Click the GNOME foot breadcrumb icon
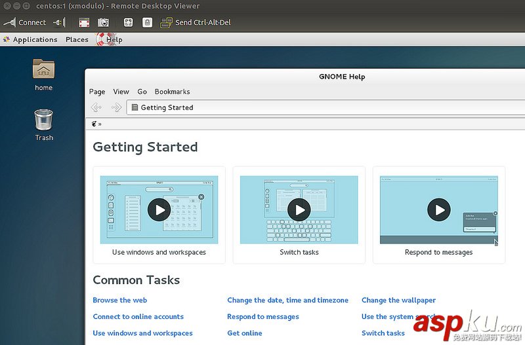The width and height of the screenshot is (525, 345). [x=94, y=124]
